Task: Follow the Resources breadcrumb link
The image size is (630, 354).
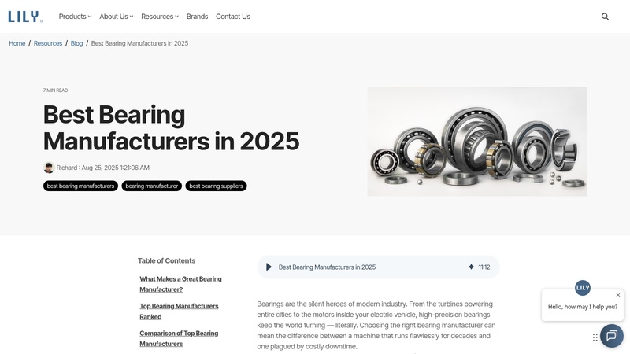Action: point(48,43)
